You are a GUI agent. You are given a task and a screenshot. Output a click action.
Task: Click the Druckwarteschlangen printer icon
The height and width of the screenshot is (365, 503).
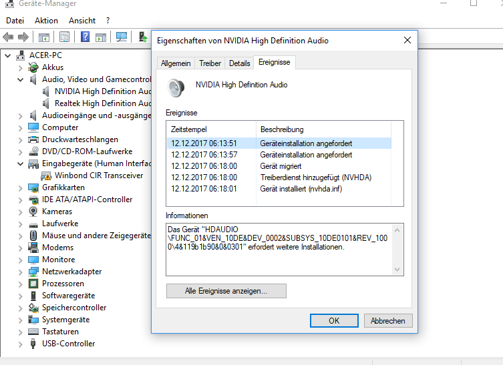tap(33, 139)
